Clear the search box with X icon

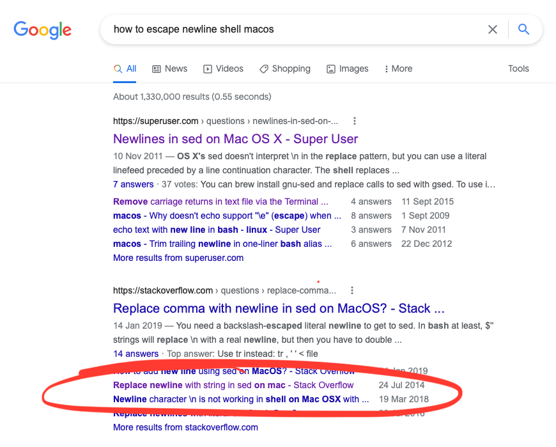[493, 29]
